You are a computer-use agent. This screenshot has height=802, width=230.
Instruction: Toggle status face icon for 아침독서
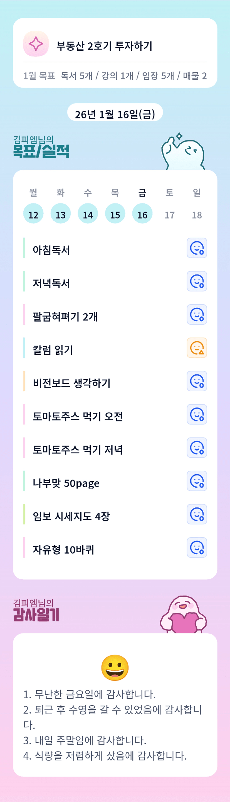197,248
